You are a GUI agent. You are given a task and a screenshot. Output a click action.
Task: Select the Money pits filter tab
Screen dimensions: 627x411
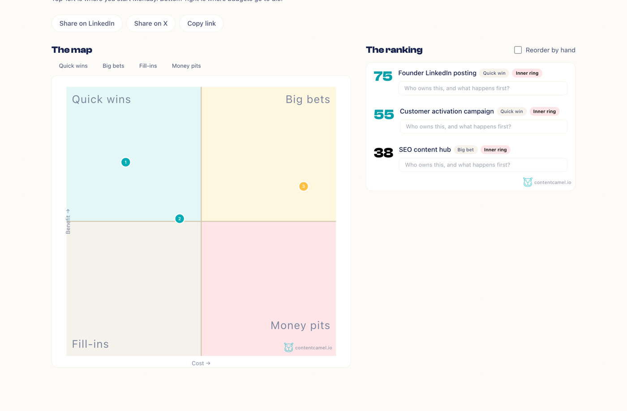(186, 66)
